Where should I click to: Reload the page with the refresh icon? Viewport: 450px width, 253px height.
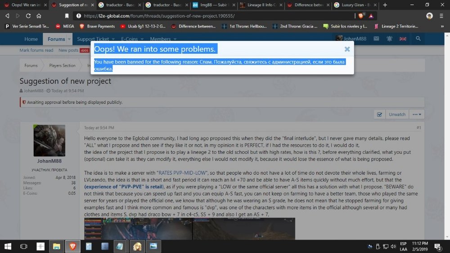[x=27, y=16]
